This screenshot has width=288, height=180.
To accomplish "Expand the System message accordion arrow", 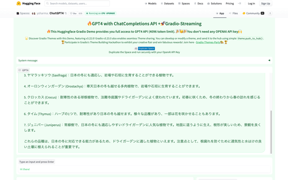I will (269, 60).
